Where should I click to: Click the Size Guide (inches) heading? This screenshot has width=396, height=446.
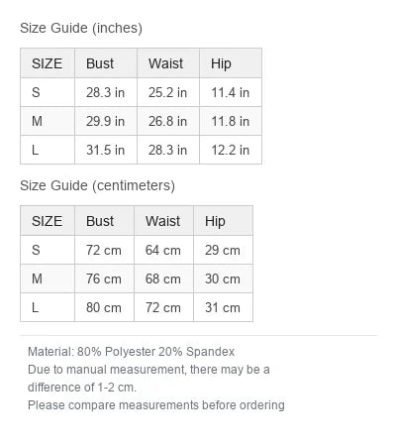(81, 28)
